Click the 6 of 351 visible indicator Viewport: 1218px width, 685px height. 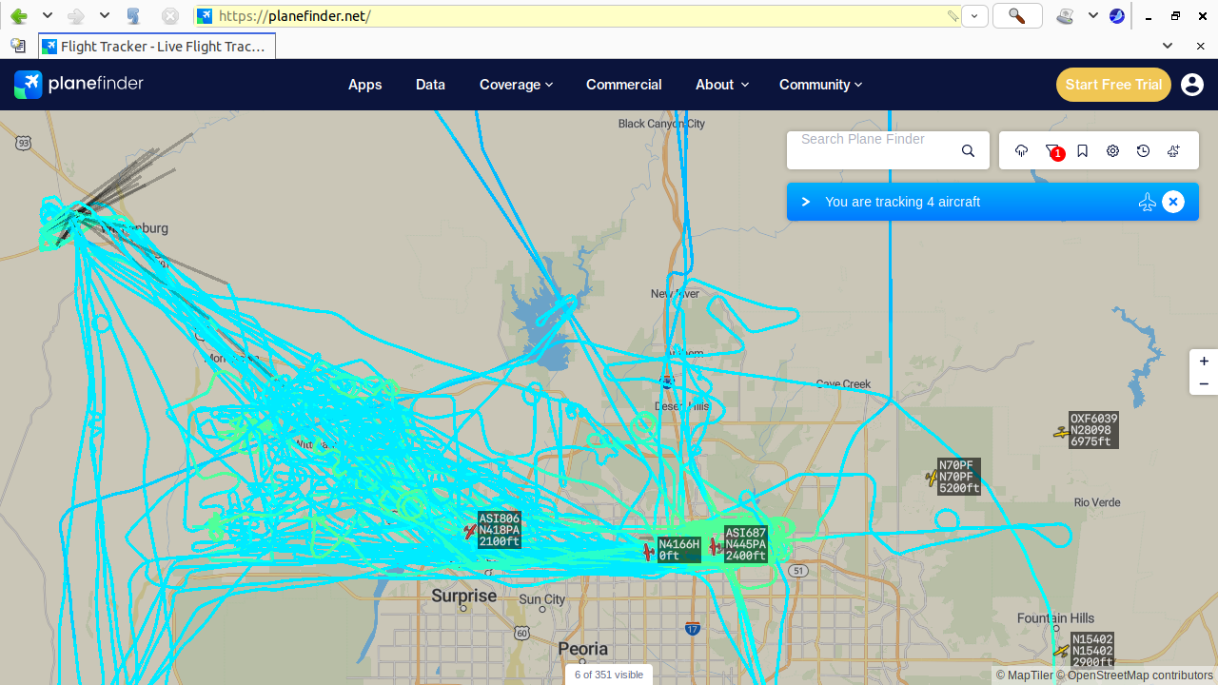tap(609, 675)
